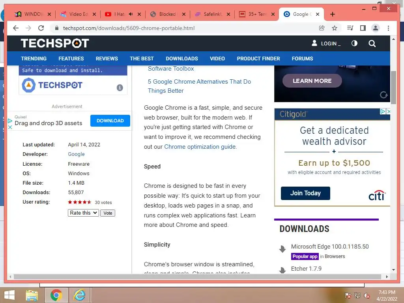Open the Windows Start button
The image size is (404, 303).
(x=9, y=295)
